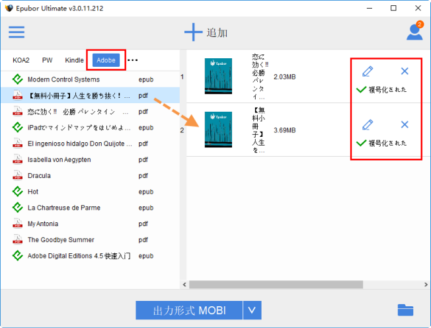Click 複号化された status of 3.69MB book
Viewport: 431px width, 328px height.
coord(381,143)
